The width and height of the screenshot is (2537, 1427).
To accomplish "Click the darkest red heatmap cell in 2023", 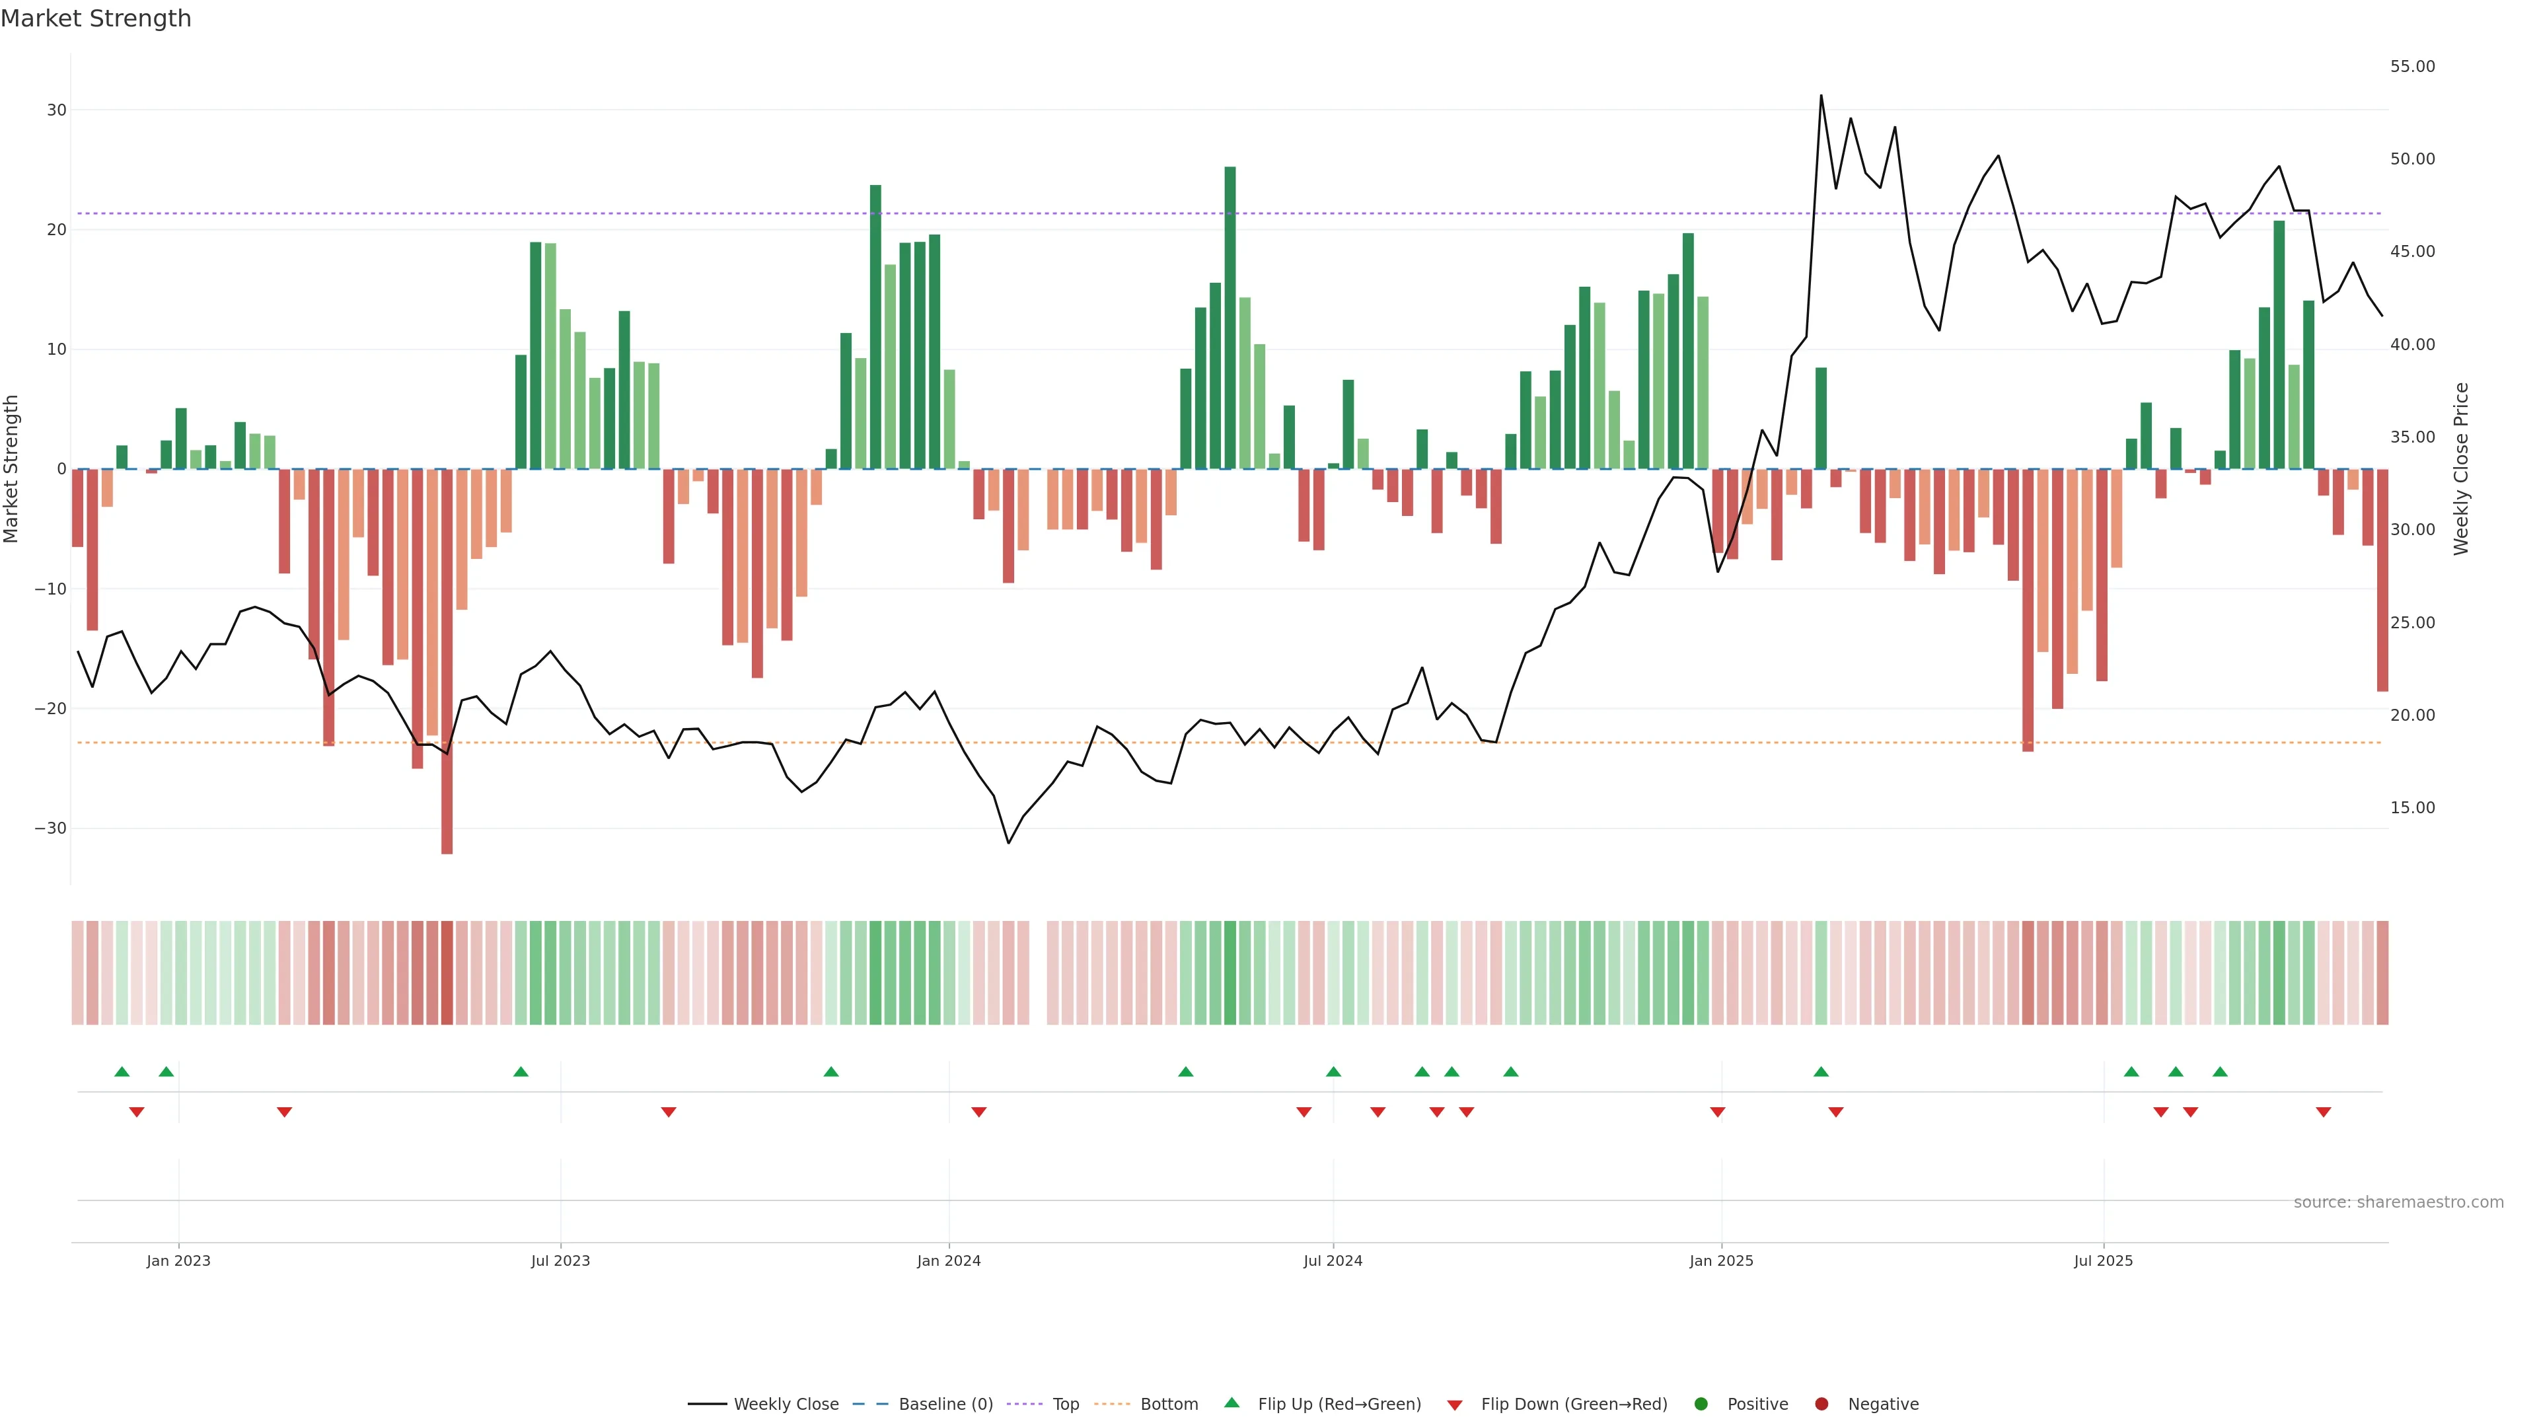I will coord(447,973).
